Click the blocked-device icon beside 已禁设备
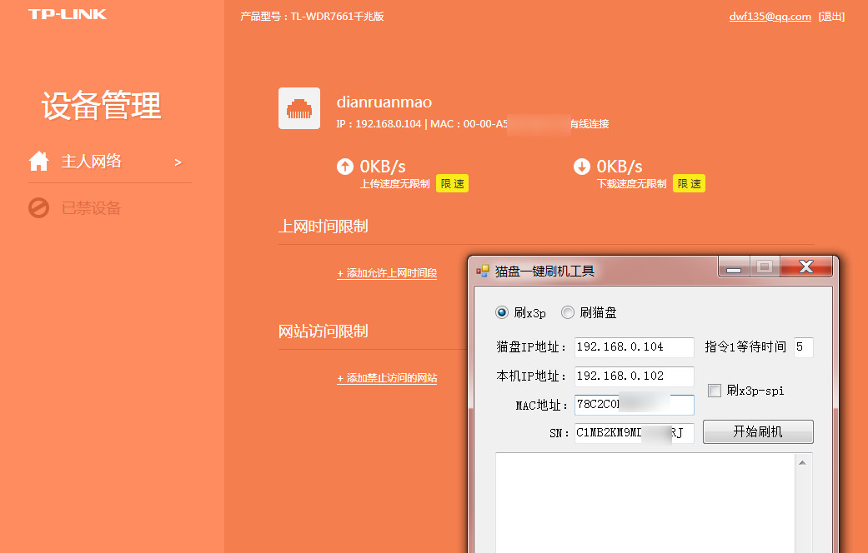 click(38, 208)
